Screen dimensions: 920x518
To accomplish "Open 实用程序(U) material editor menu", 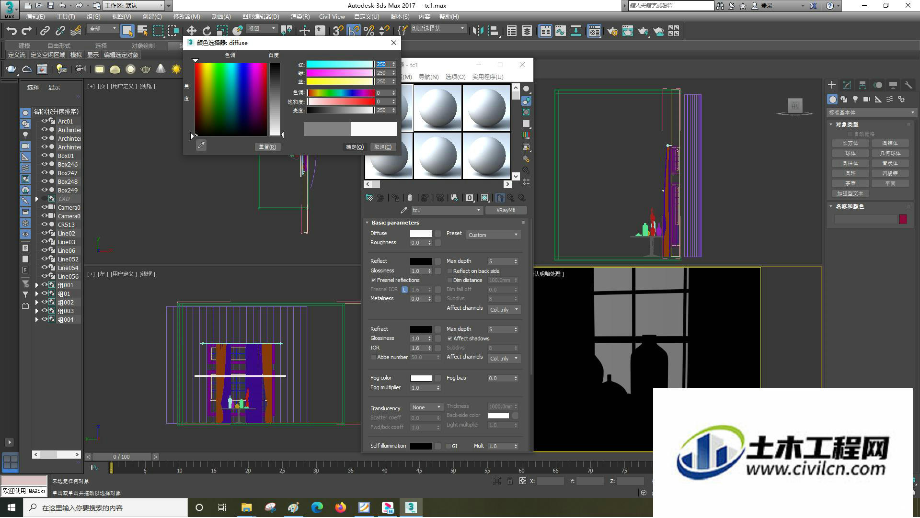I will tap(488, 77).
